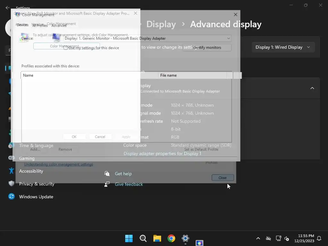
Task: Click the Give feedback person icon
Action: coord(107,184)
